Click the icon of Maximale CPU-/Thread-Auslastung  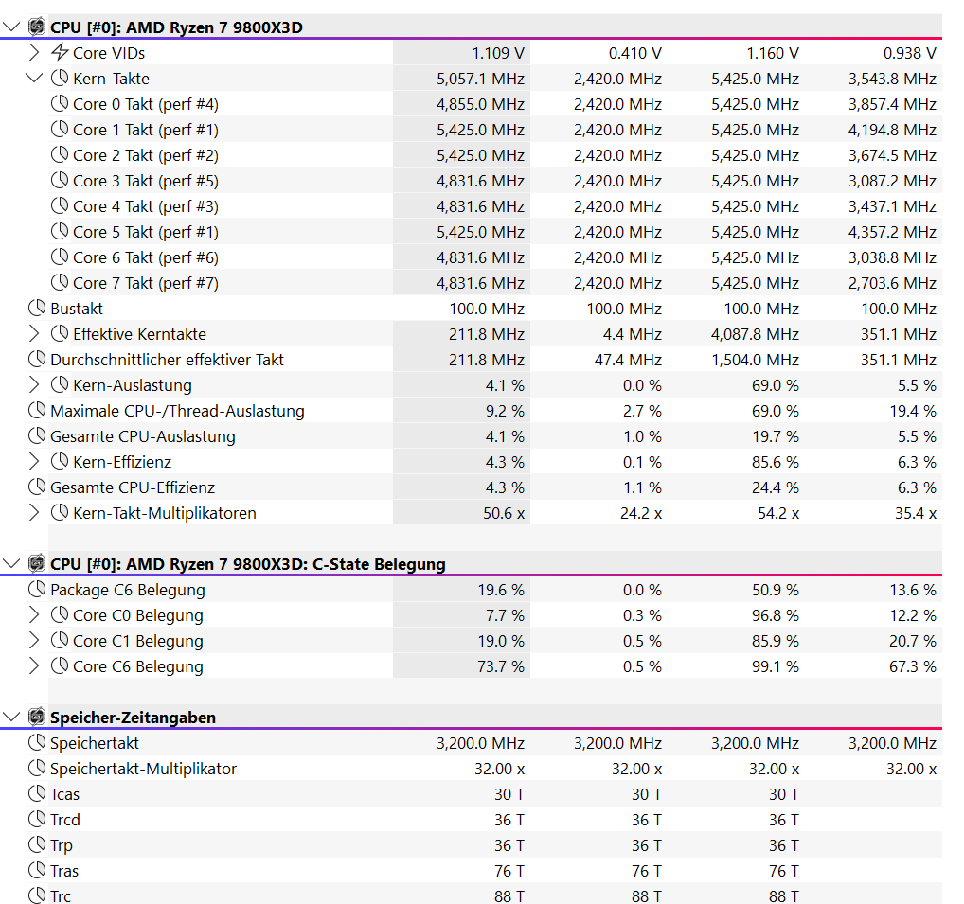(37, 410)
